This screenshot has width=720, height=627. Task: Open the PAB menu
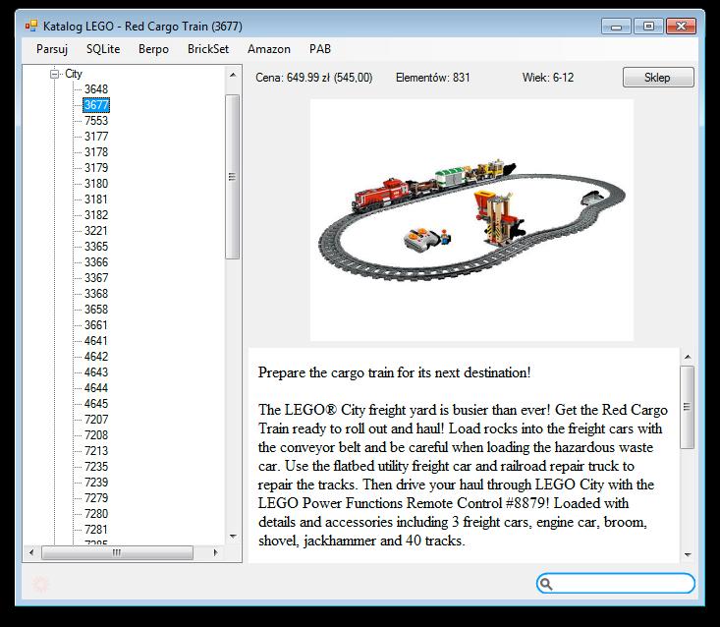(x=320, y=49)
